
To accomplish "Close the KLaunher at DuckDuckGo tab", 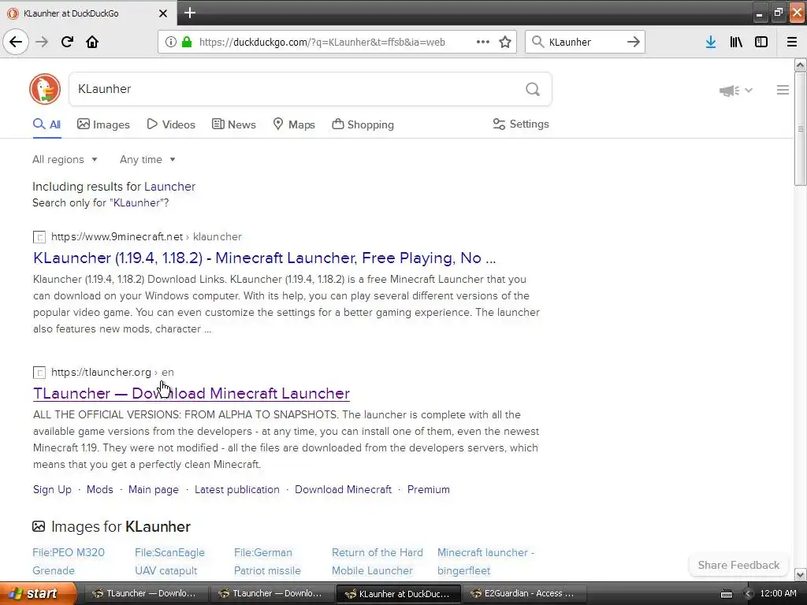I will [163, 13].
